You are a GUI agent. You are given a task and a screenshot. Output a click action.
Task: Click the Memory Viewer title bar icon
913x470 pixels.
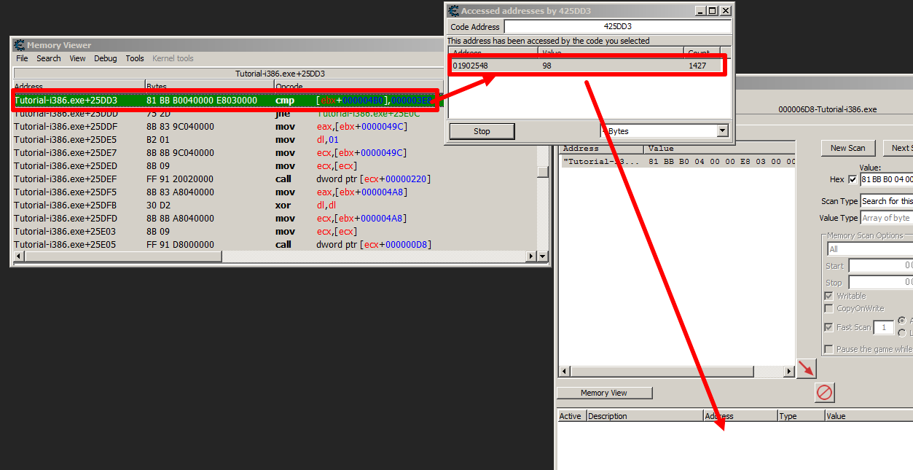[19, 45]
